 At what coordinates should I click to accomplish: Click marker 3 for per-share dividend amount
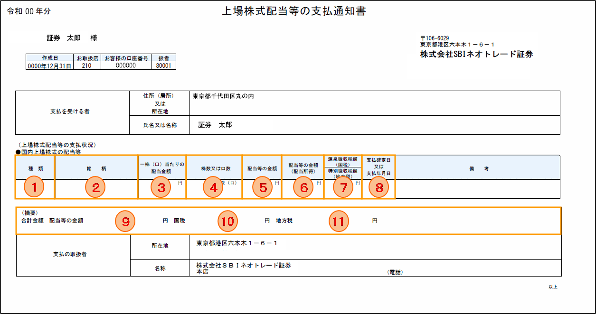pyautogui.click(x=161, y=188)
